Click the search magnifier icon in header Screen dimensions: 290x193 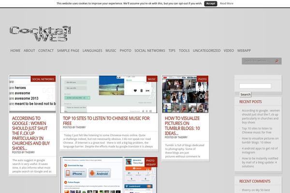click(276, 61)
